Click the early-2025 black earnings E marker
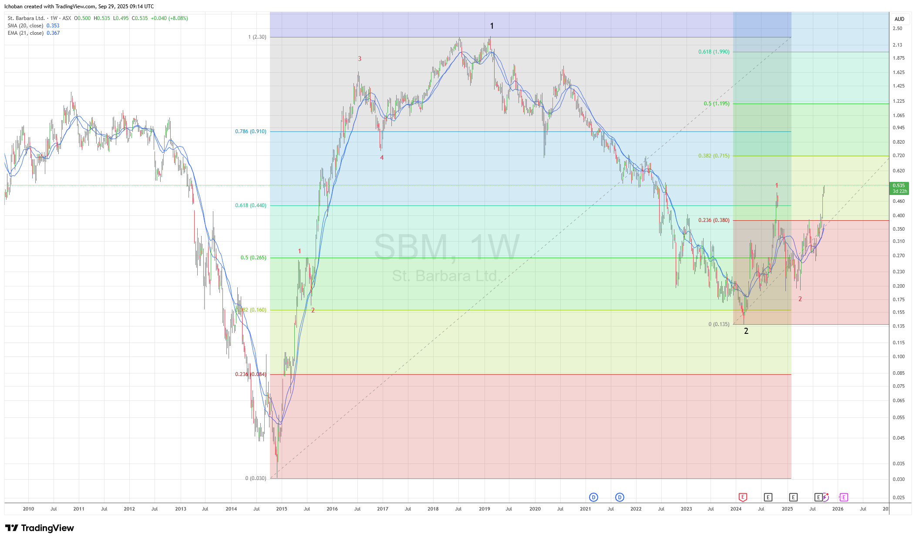Screen dimensions: 916x541 (793, 497)
